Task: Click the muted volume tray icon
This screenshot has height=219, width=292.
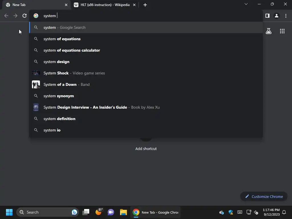Action: click(x=256, y=212)
